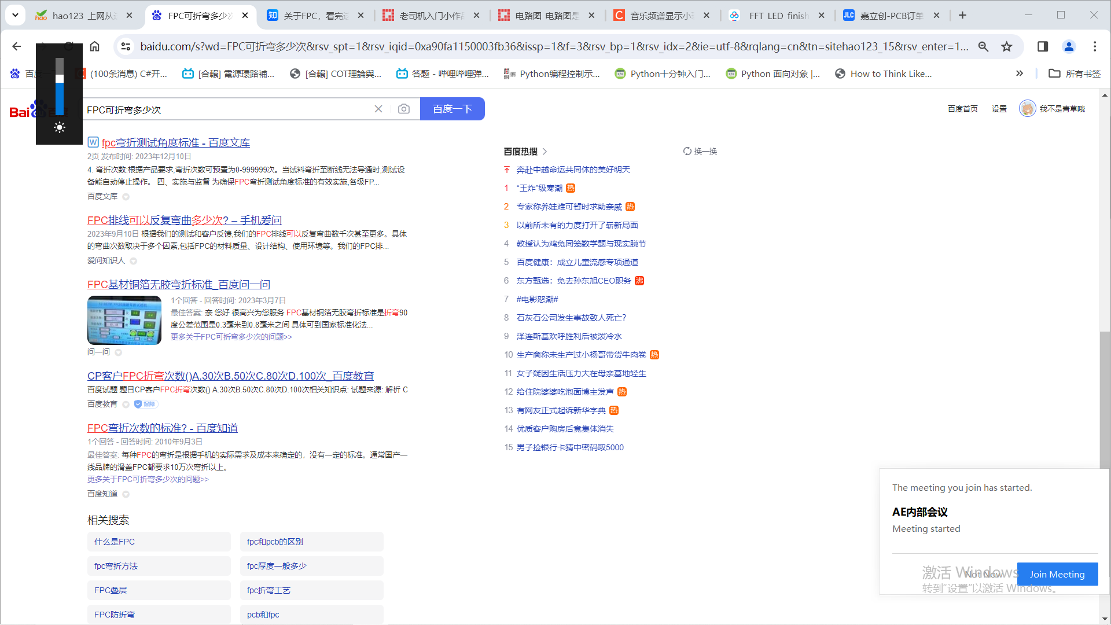Click the 保障 badge next to 百度教育
Image resolution: width=1111 pixels, height=625 pixels.
(x=146, y=404)
